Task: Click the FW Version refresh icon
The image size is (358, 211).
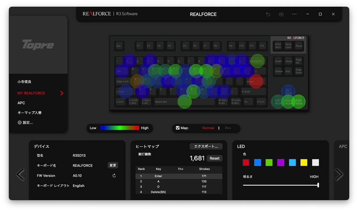Action: click(114, 175)
